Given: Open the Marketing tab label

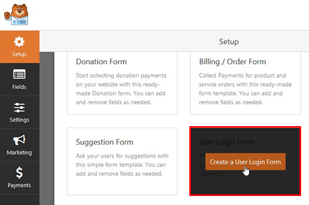Looking at the screenshot, I should pos(19,153).
